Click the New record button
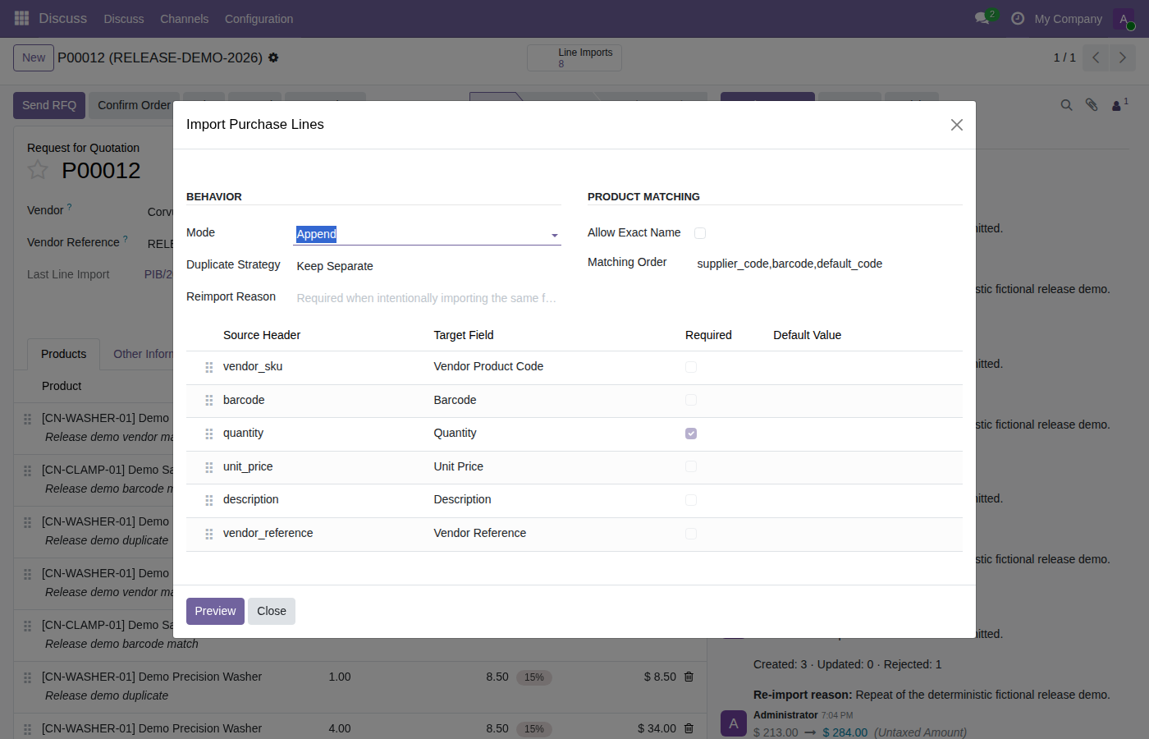This screenshot has width=1149, height=739. click(x=34, y=57)
